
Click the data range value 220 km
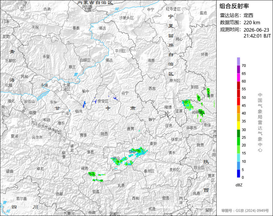coord(252,22)
